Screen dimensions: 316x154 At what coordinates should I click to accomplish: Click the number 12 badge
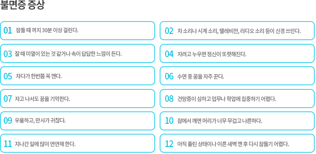169,144
